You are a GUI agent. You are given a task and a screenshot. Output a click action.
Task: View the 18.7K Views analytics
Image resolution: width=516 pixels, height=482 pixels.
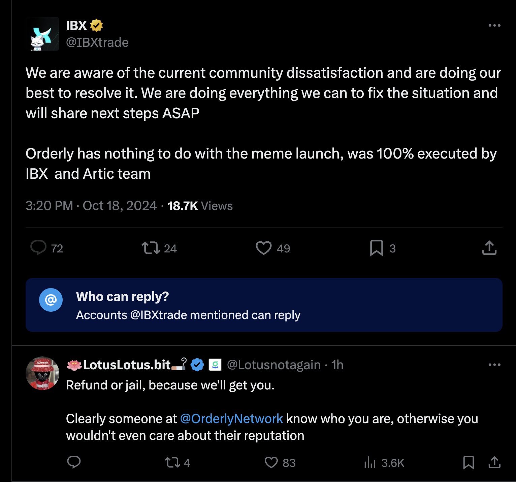click(200, 206)
